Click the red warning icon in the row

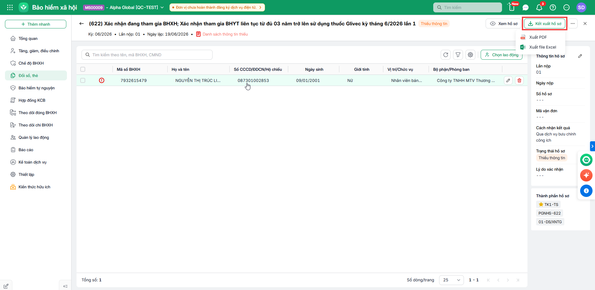[x=102, y=80]
